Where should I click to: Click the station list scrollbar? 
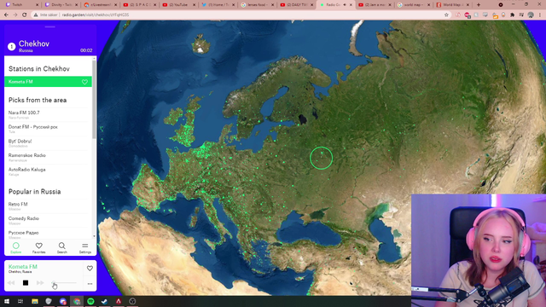pyautogui.click(x=94, y=101)
